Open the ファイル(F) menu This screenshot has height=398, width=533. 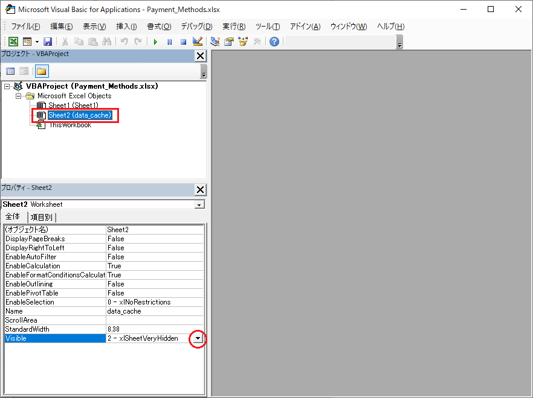(25, 27)
